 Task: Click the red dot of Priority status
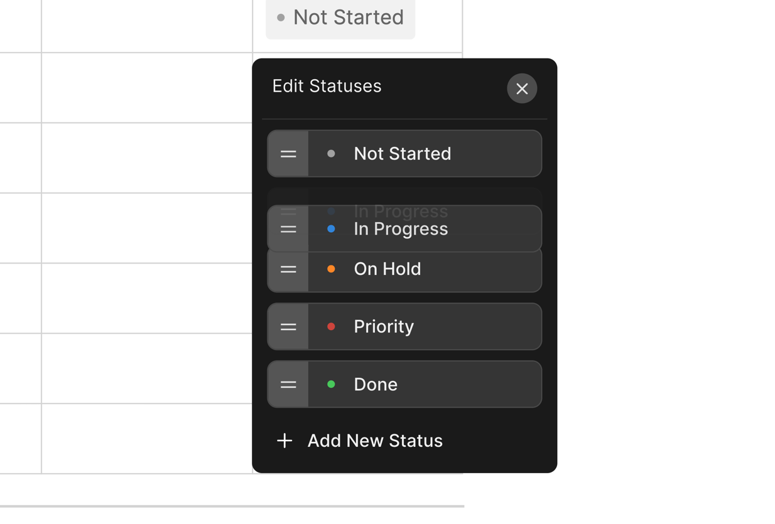(331, 327)
